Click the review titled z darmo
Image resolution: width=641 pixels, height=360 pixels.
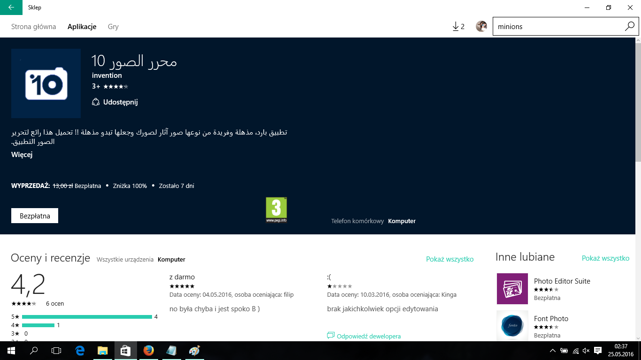(182, 277)
